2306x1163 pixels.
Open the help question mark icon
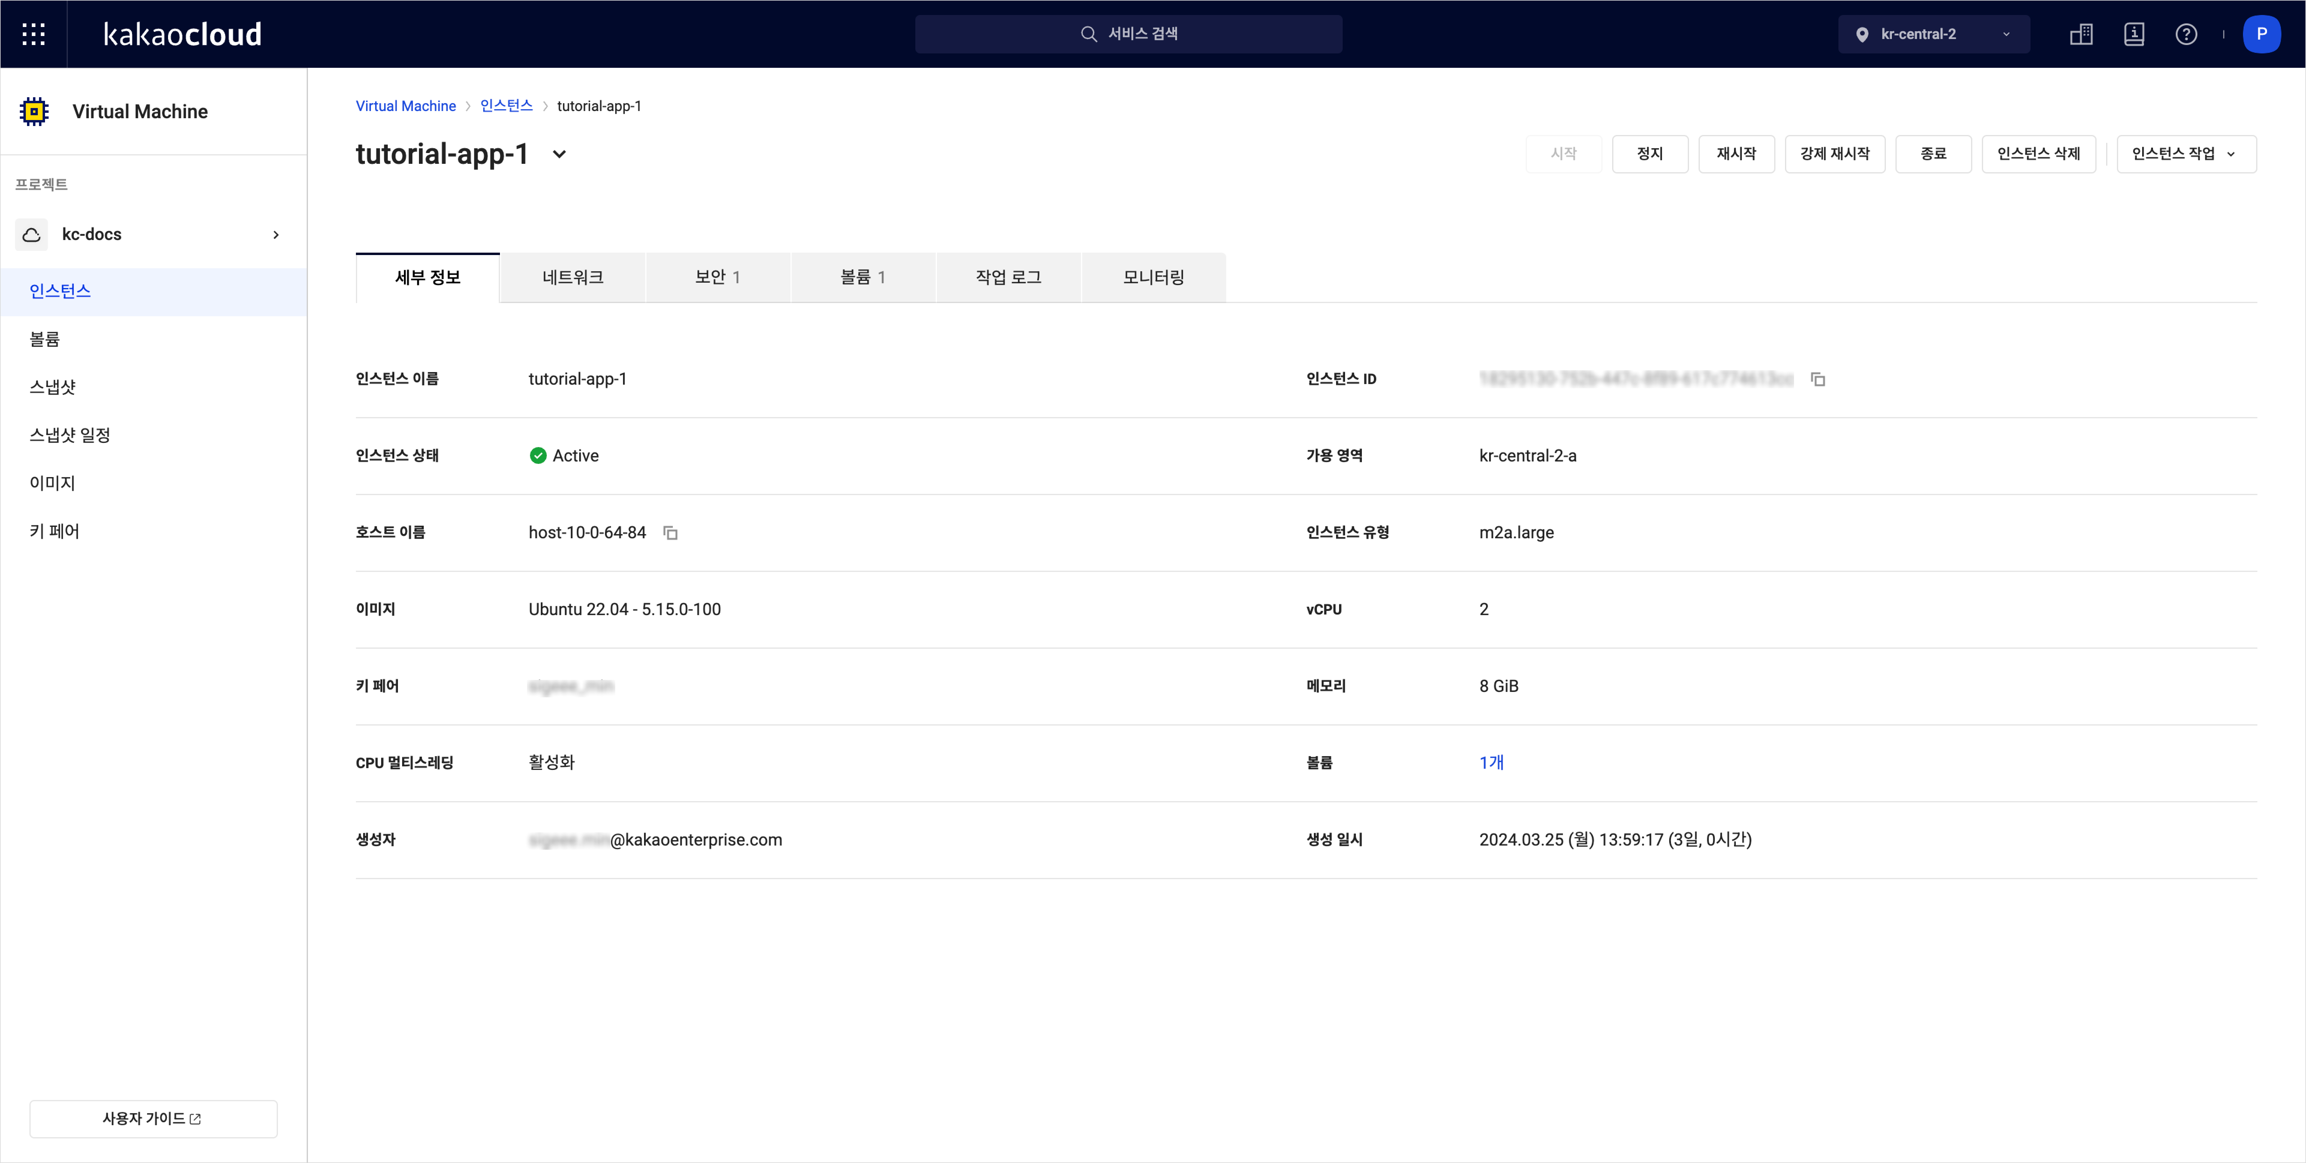click(x=2186, y=34)
